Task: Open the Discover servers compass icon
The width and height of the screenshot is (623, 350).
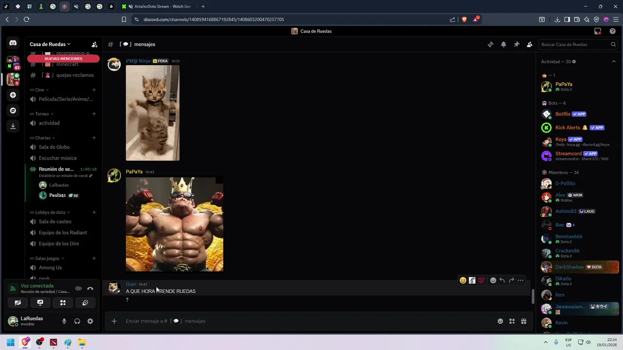Action: pos(13,110)
